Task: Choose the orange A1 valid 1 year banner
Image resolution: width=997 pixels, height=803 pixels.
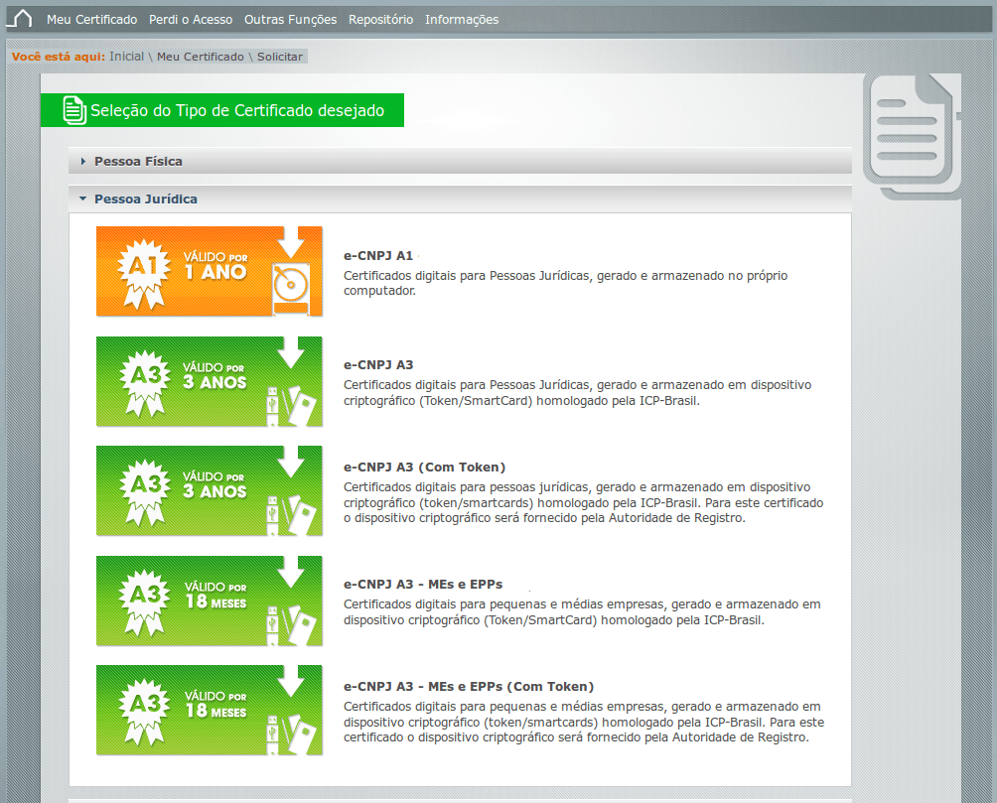Action: coord(210,271)
